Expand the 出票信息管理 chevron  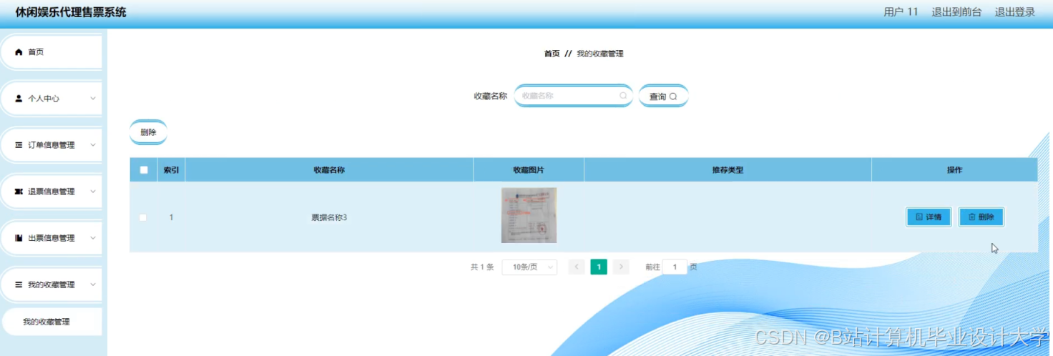point(93,238)
